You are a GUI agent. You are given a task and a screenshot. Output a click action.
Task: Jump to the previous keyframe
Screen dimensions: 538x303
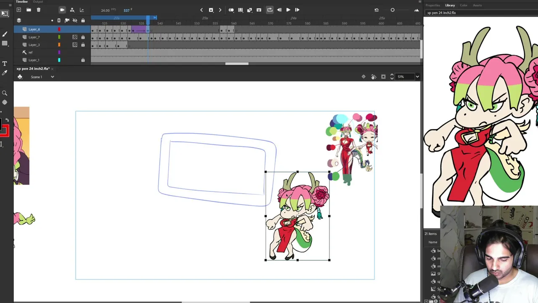[201, 10]
